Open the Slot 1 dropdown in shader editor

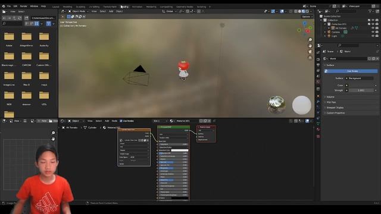[x=160, y=121]
